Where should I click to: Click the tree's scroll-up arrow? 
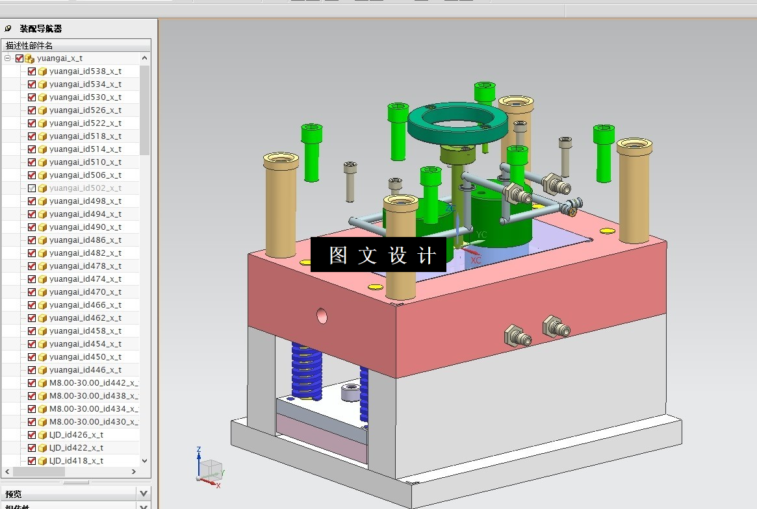pyautogui.click(x=144, y=58)
